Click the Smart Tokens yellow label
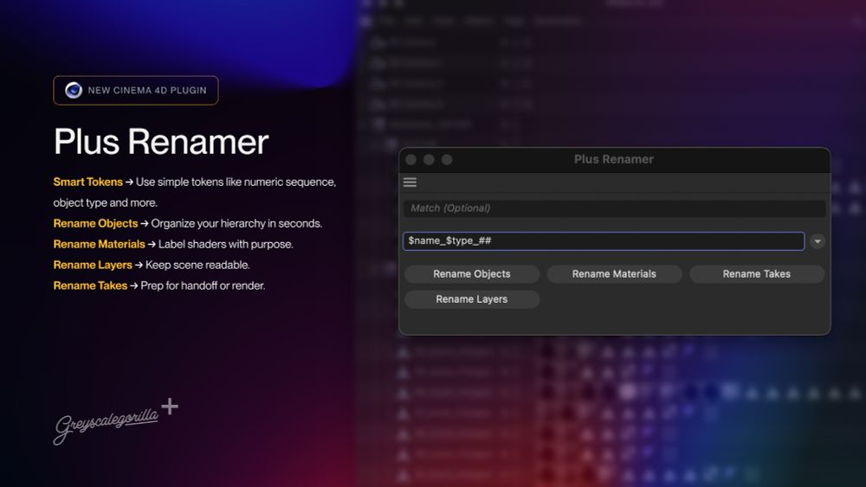 coord(87,182)
